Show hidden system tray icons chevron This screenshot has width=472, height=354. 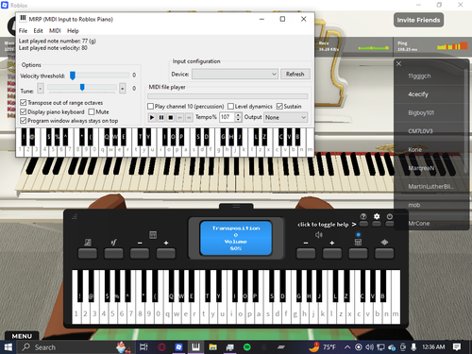347,347
